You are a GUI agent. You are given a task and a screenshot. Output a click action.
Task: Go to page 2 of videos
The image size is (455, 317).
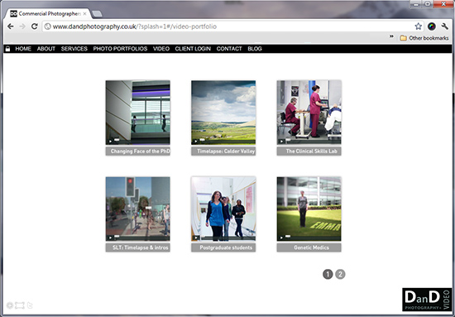click(x=340, y=274)
